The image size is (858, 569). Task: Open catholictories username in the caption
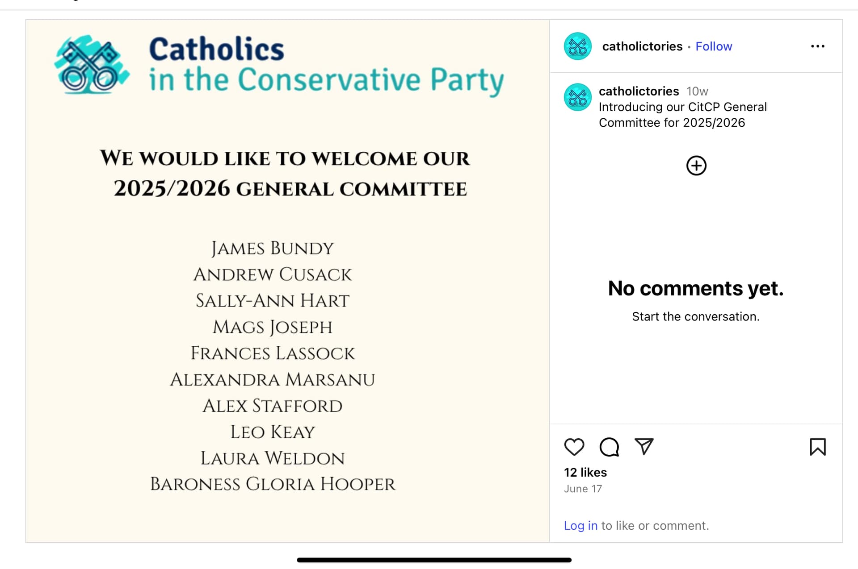(639, 91)
